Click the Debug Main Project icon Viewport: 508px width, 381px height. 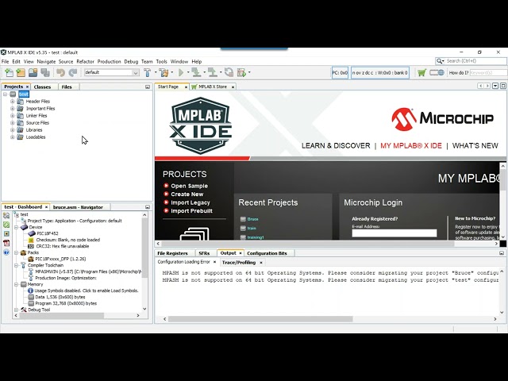coord(241,72)
